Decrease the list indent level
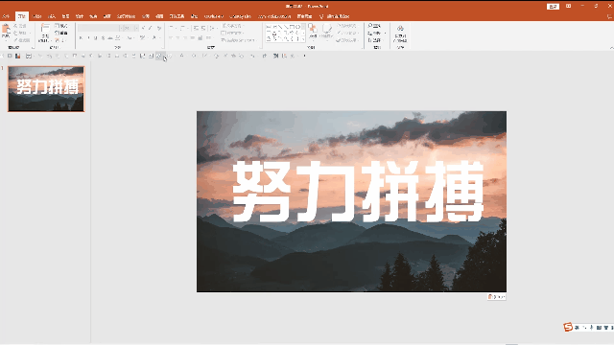 [196, 28]
